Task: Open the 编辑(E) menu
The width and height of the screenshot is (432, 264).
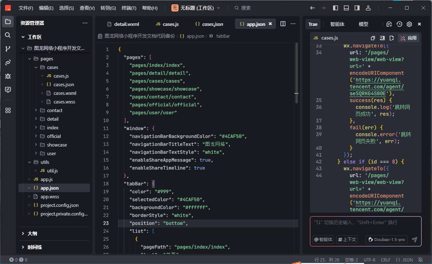Action: coord(46,8)
